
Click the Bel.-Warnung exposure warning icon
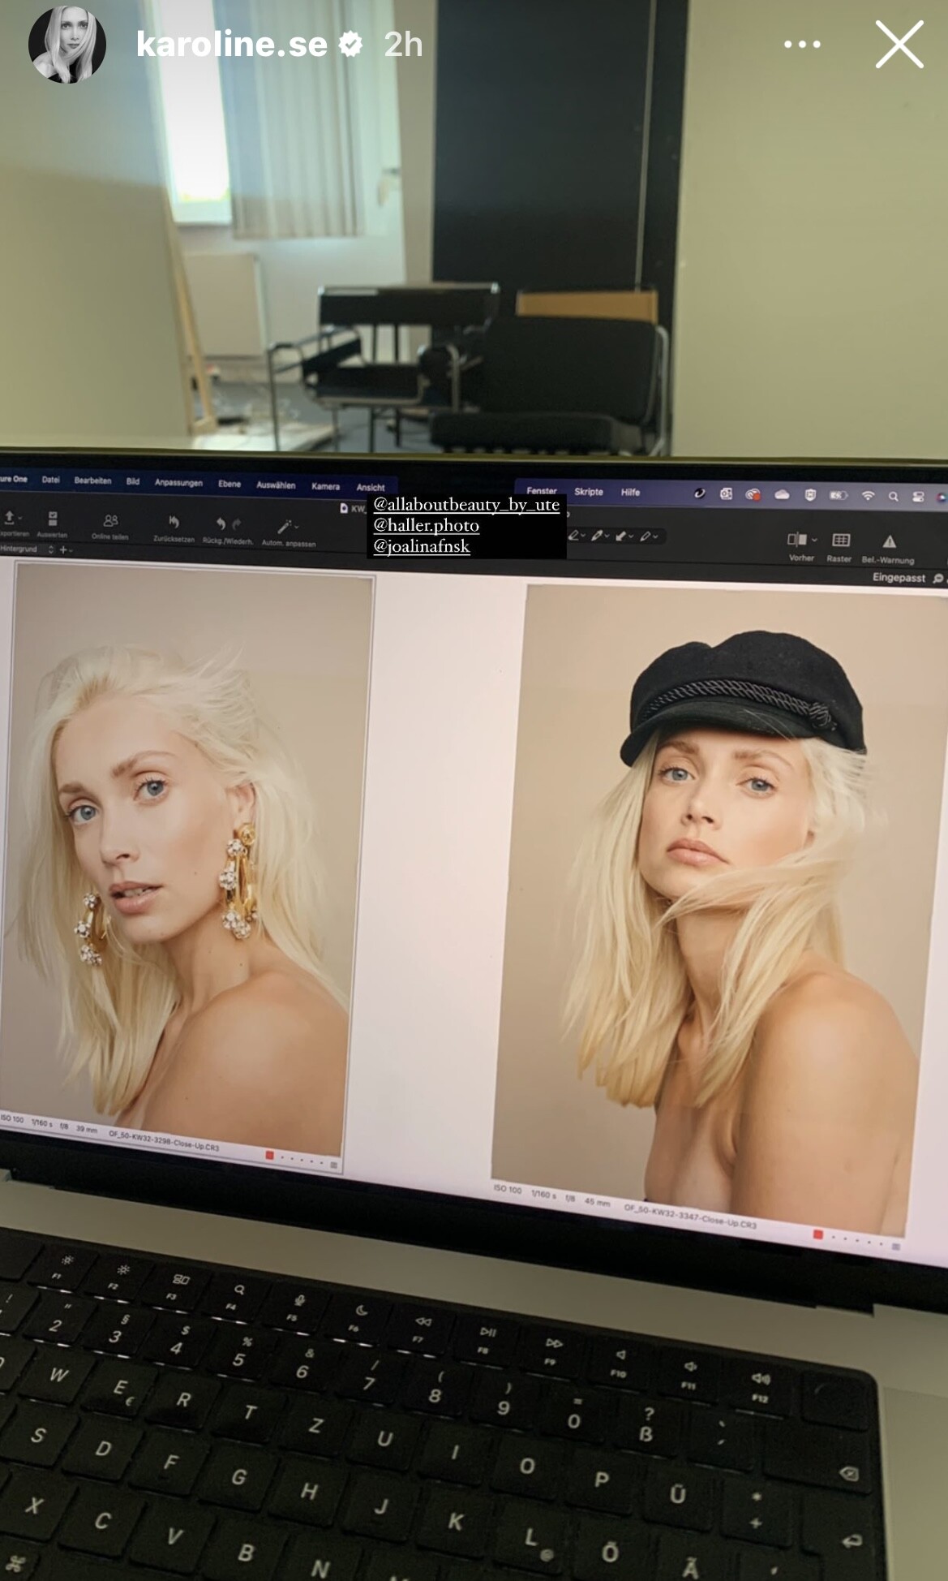[889, 541]
